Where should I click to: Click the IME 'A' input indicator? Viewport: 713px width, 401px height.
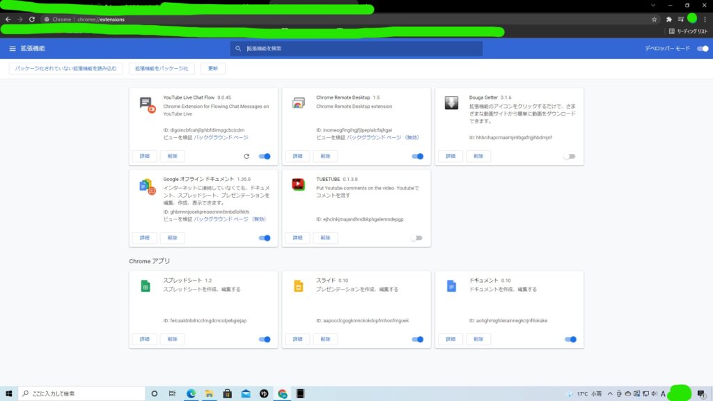click(663, 394)
